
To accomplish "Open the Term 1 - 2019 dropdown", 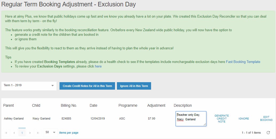I will [29, 86].
